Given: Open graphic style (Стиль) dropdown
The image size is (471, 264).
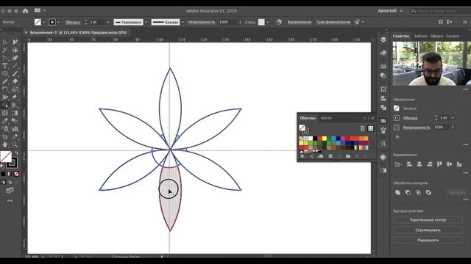Looking at the screenshot, I should 268,22.
